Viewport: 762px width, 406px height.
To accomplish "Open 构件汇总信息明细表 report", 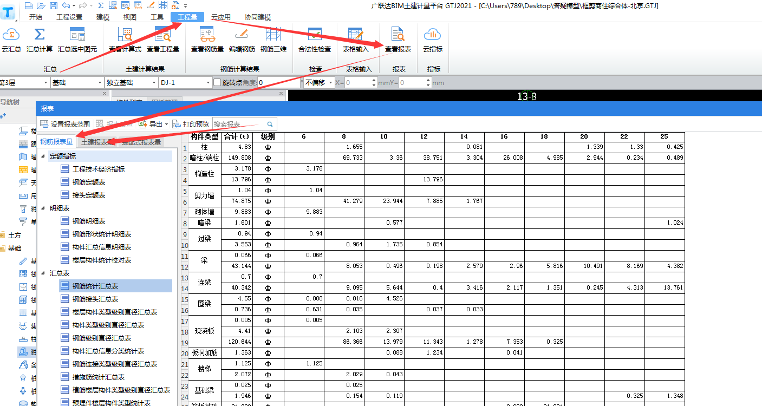I will [x=102, y=247].
